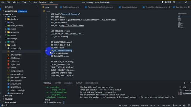
Task: Click the artisan file icon
Action: [9, 67]
